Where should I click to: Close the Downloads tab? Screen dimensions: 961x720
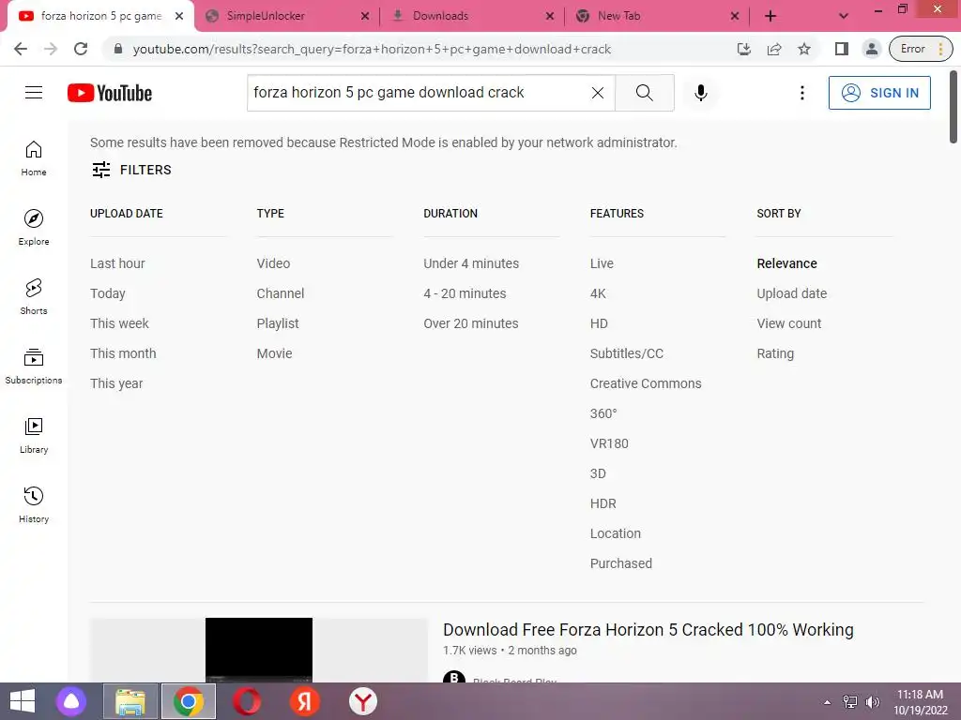(x=550, y=16)
